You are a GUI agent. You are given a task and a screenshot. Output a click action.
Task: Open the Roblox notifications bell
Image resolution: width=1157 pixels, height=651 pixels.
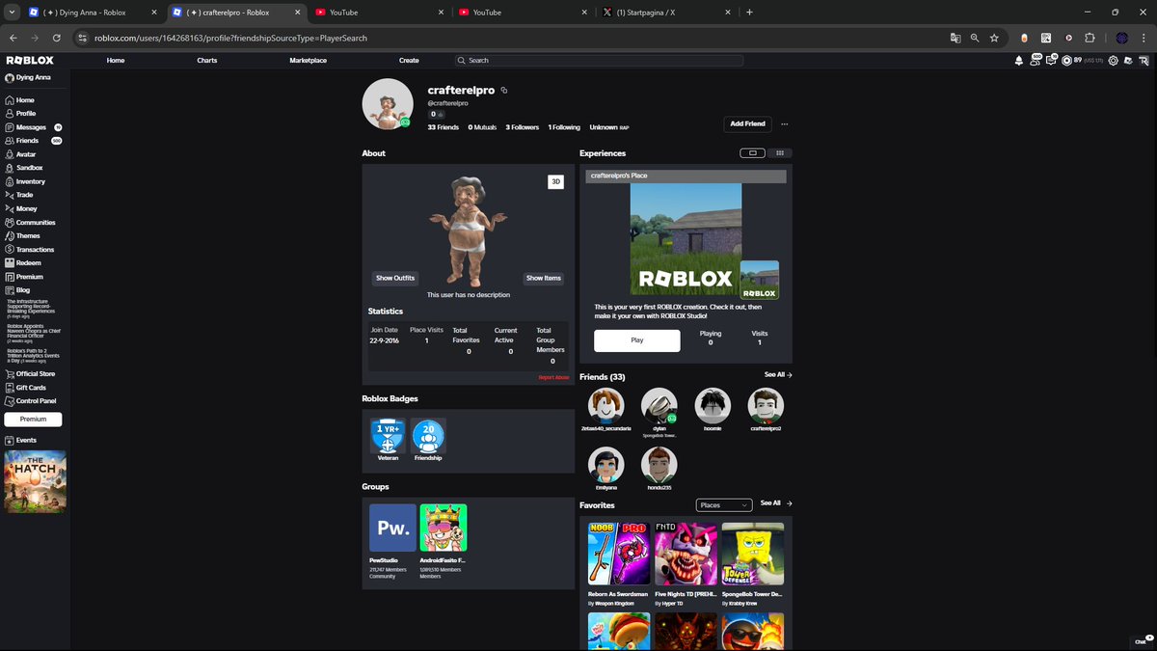(x=1019, y=60)
